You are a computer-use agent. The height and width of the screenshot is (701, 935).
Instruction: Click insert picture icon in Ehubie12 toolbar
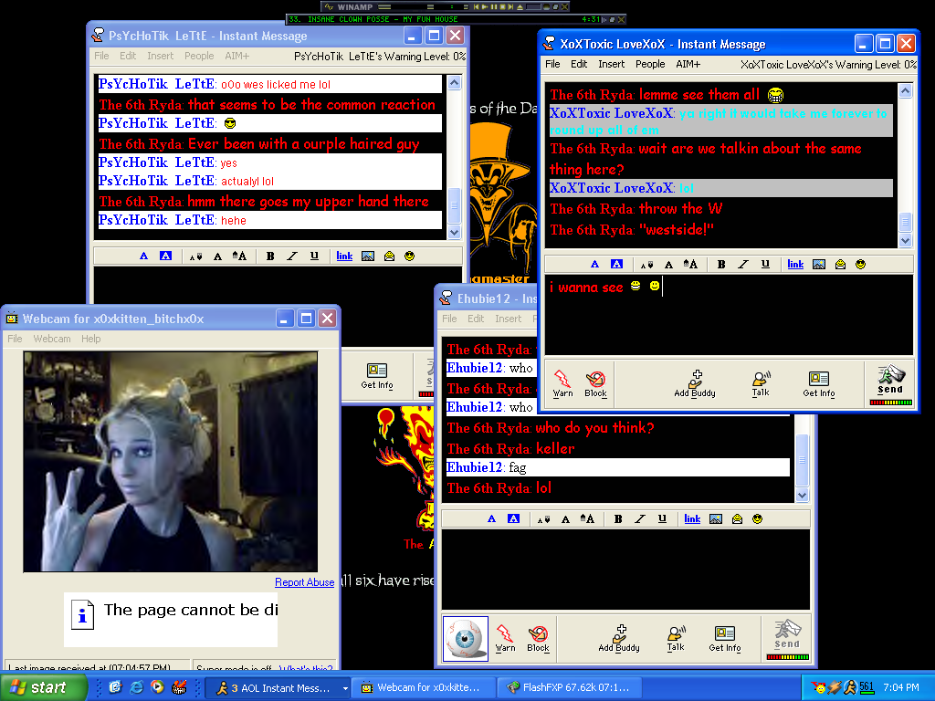coord(716,519)
